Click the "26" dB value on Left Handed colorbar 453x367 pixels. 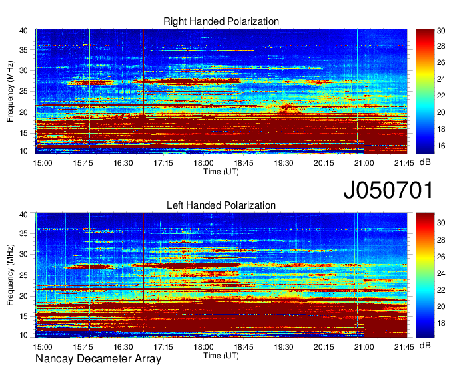[441, 257]
